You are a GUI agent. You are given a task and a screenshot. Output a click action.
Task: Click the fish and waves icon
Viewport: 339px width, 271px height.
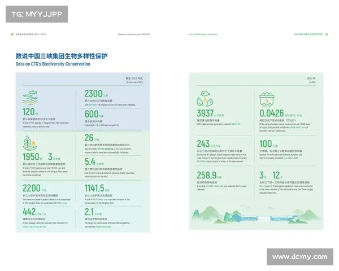(x=31, y=98)
